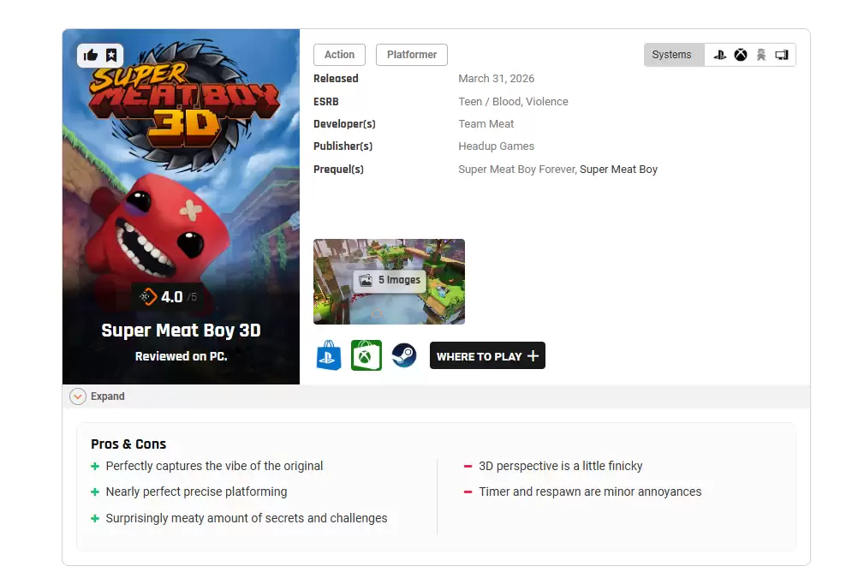Viewport: 858px width, 572px height.
Task: Select the Platformer genre tag
Action: pos(412,55)
